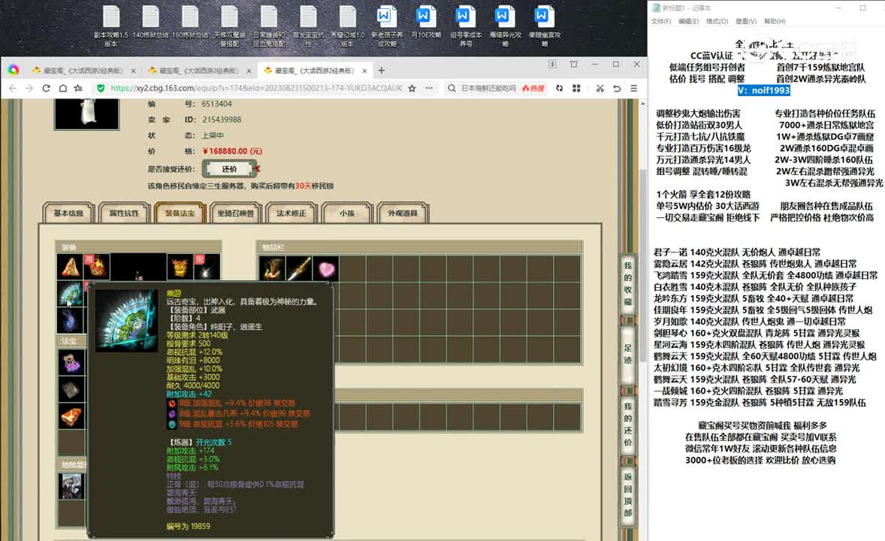Click the sword item in 物品栏

coord(299,268)
